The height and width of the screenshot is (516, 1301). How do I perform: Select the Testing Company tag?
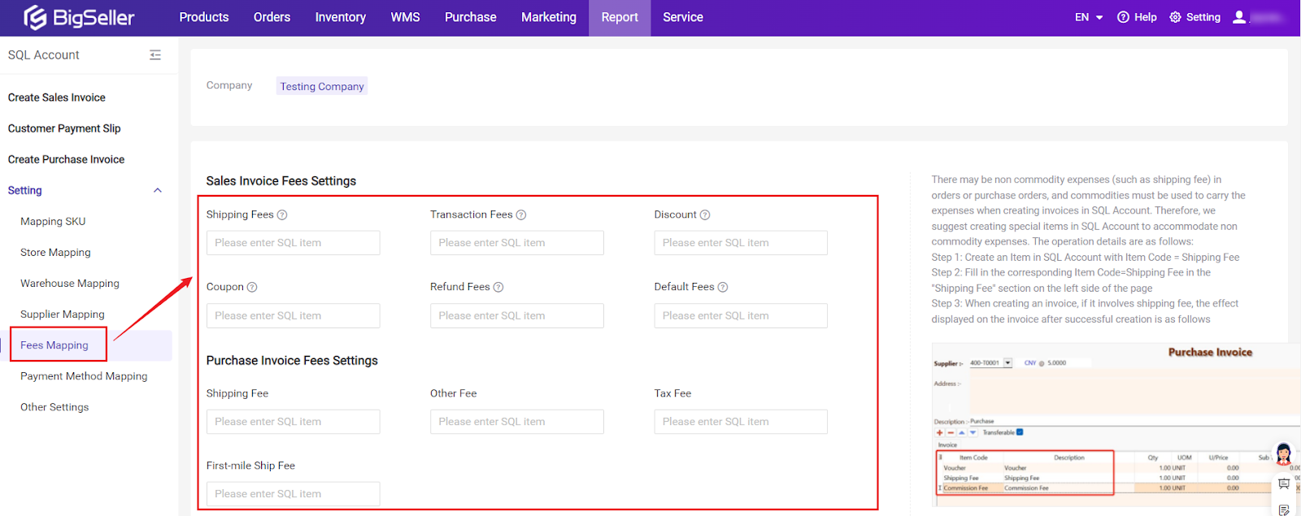coord(322,86)
